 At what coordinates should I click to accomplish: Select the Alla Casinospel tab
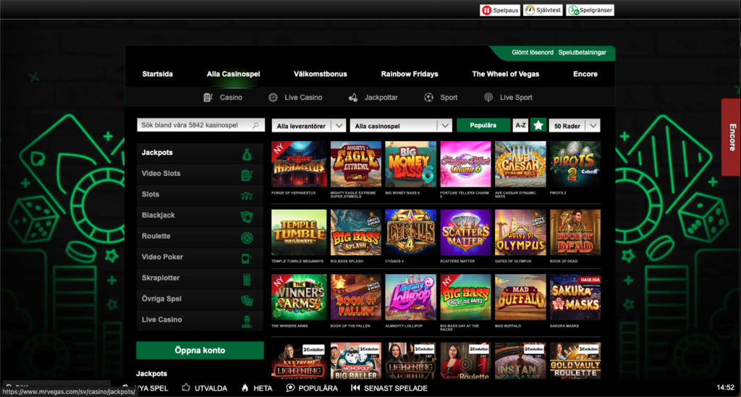click(x=233, y=74)
